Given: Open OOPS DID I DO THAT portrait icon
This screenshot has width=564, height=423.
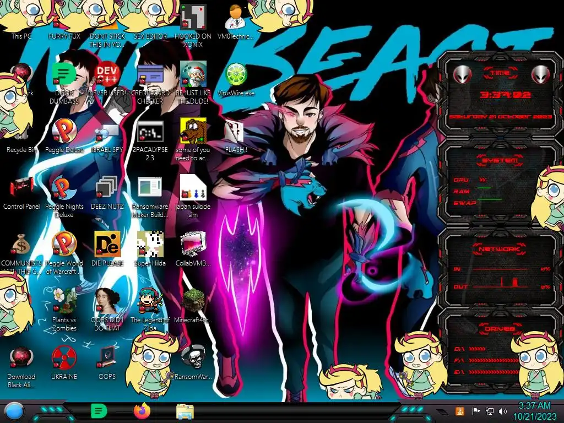Looking at the screenshot, I should coord(107,310).
